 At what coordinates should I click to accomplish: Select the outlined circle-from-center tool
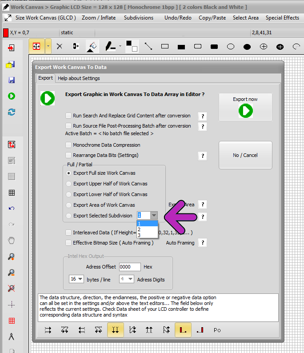[x=264, y=47]
